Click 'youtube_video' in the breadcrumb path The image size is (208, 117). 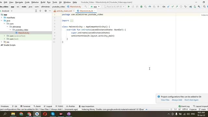(x=58, y=6)
